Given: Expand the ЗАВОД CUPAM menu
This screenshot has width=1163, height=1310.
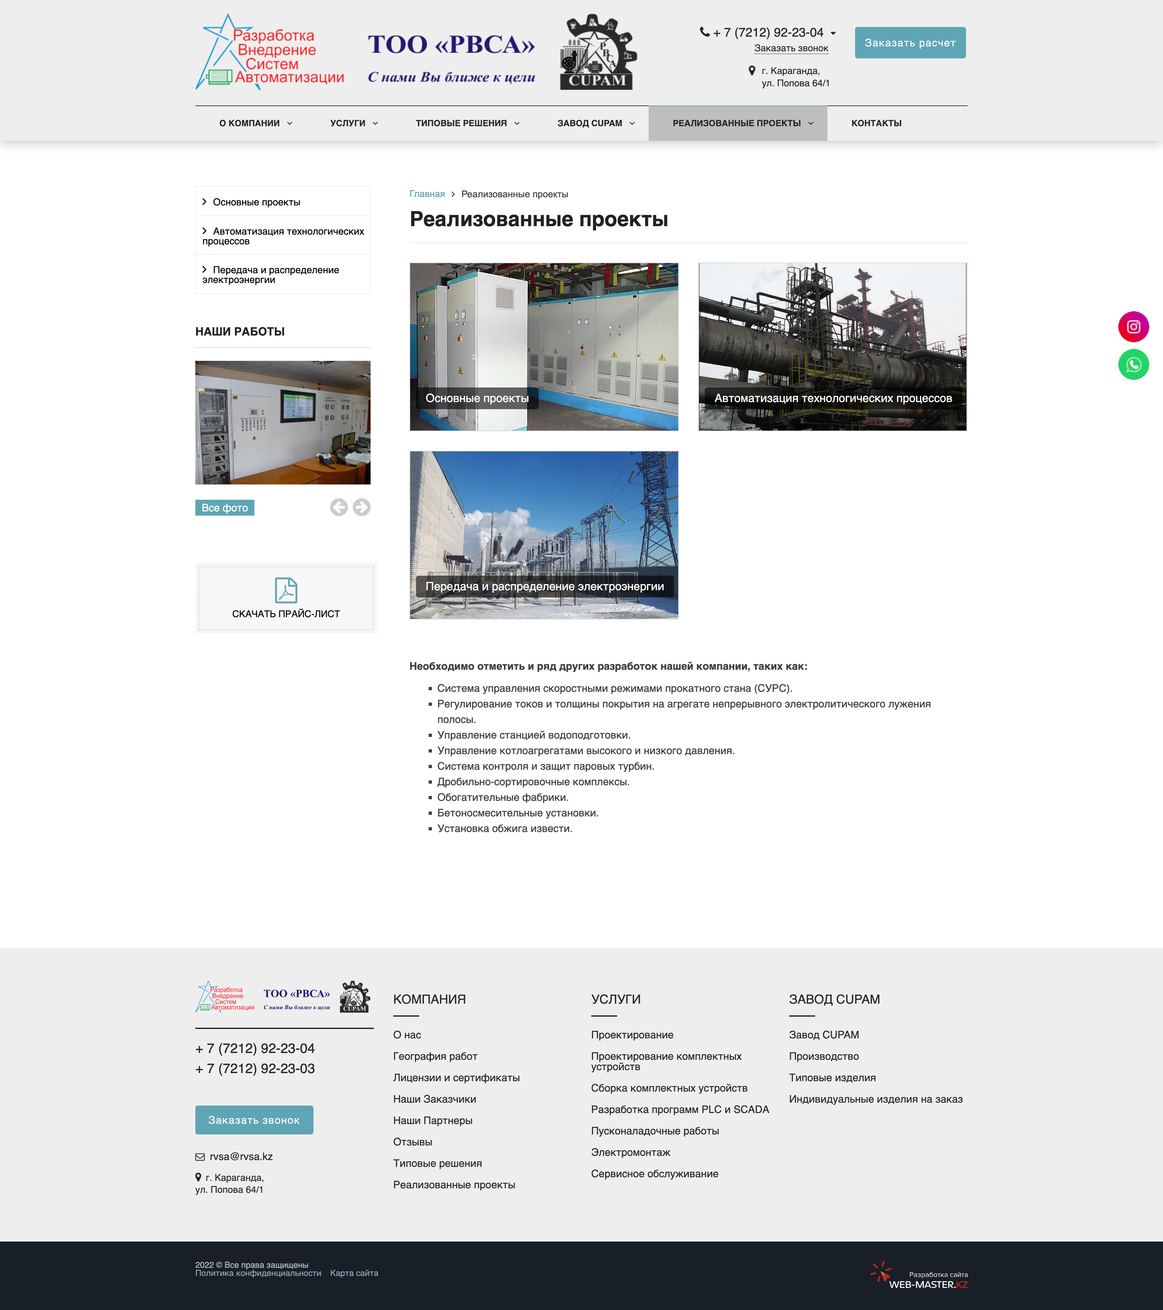Looking at the screenshot, I should 595,123.
